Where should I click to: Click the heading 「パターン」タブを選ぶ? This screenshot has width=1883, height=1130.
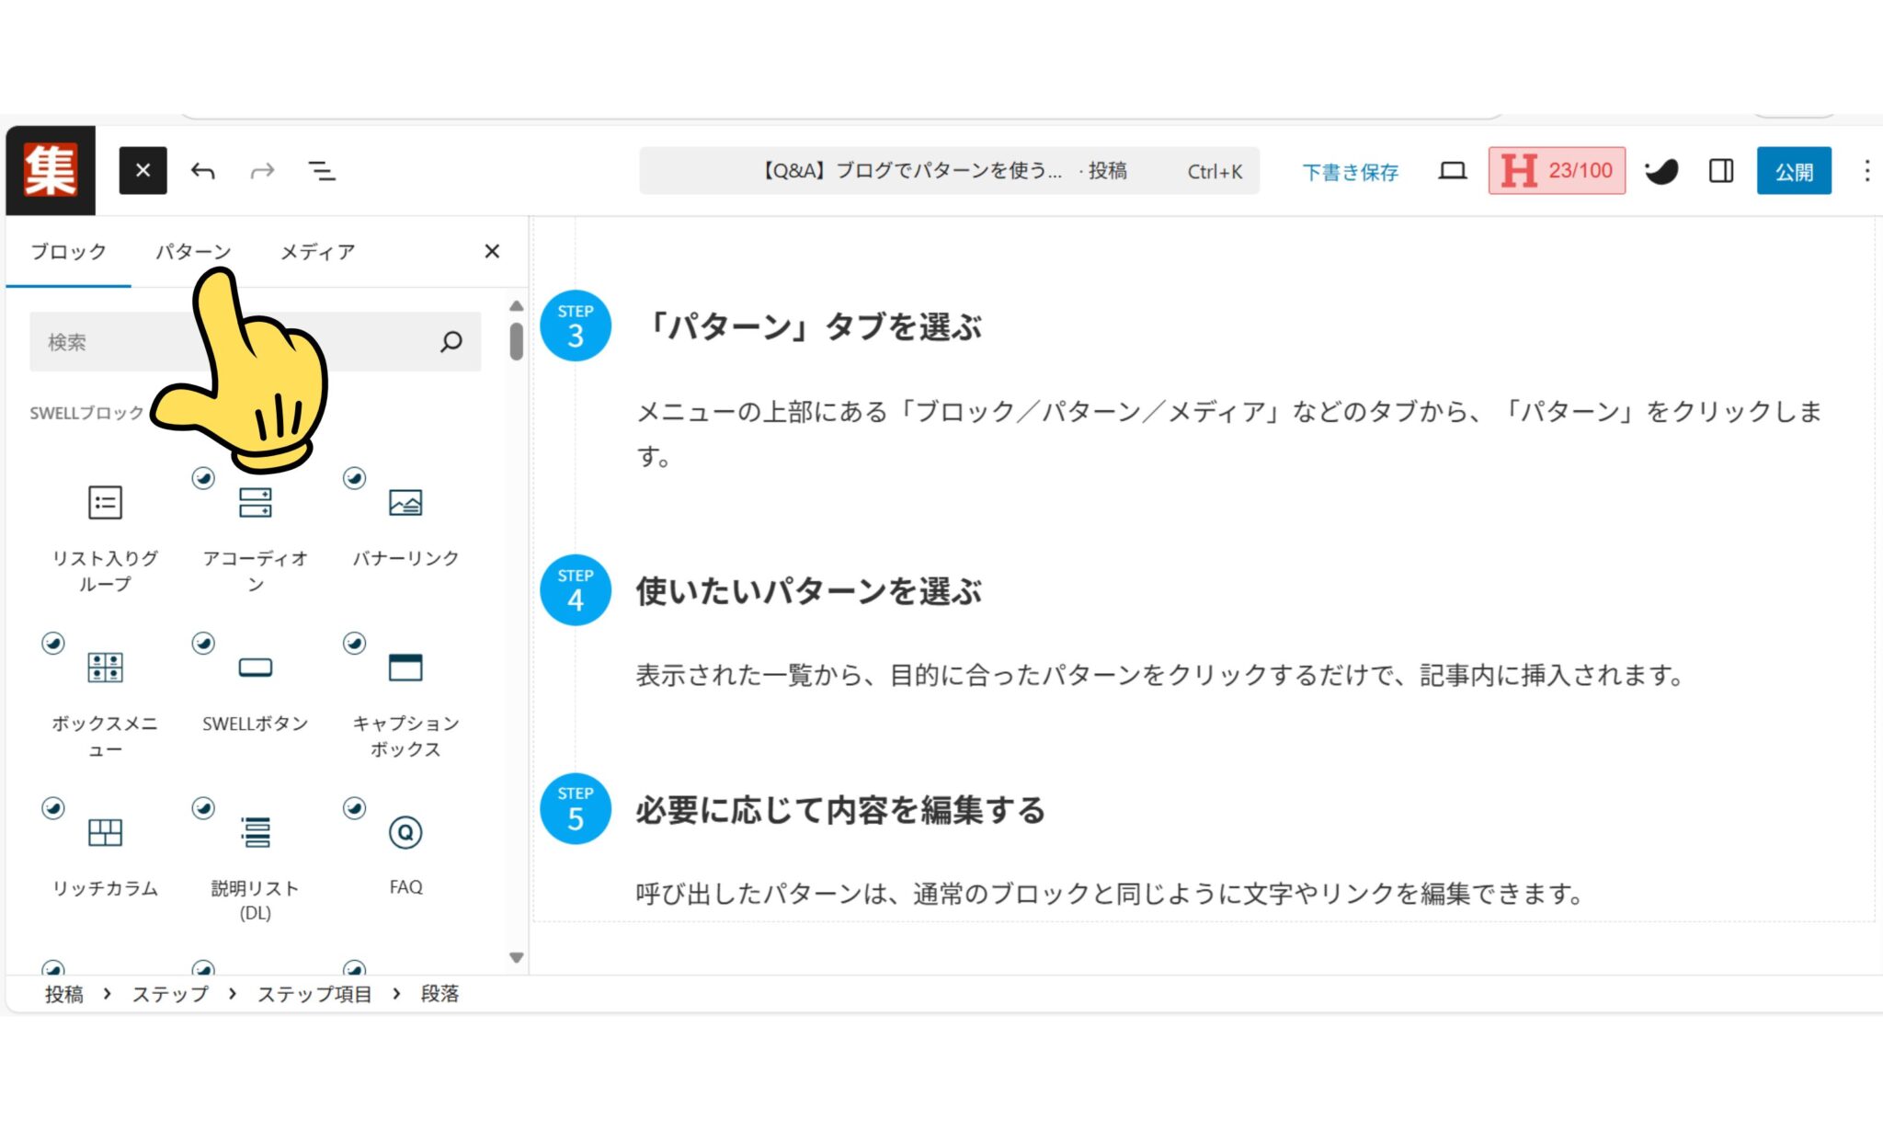pos(809,327)
